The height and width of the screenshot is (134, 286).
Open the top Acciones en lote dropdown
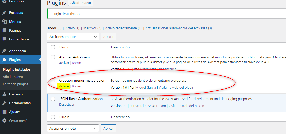click(73, 37)
